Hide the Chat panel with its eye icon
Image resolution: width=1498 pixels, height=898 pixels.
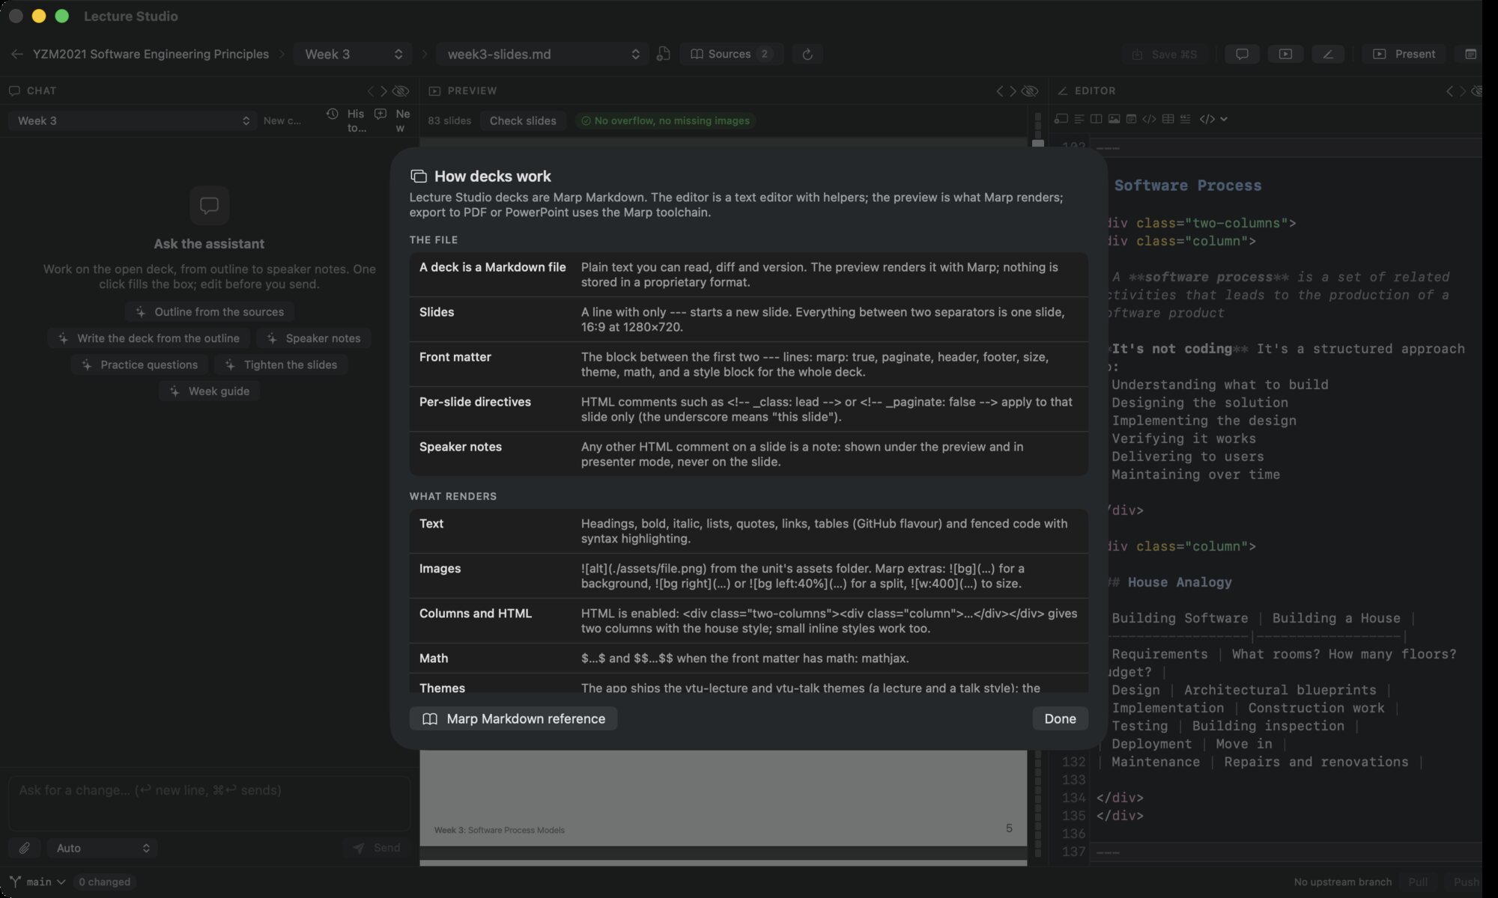pos(401,91)
